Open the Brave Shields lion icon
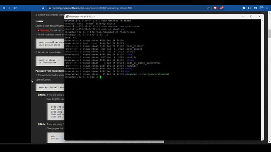The height and width of the screenshot is (152, 271). pos(215,8)
